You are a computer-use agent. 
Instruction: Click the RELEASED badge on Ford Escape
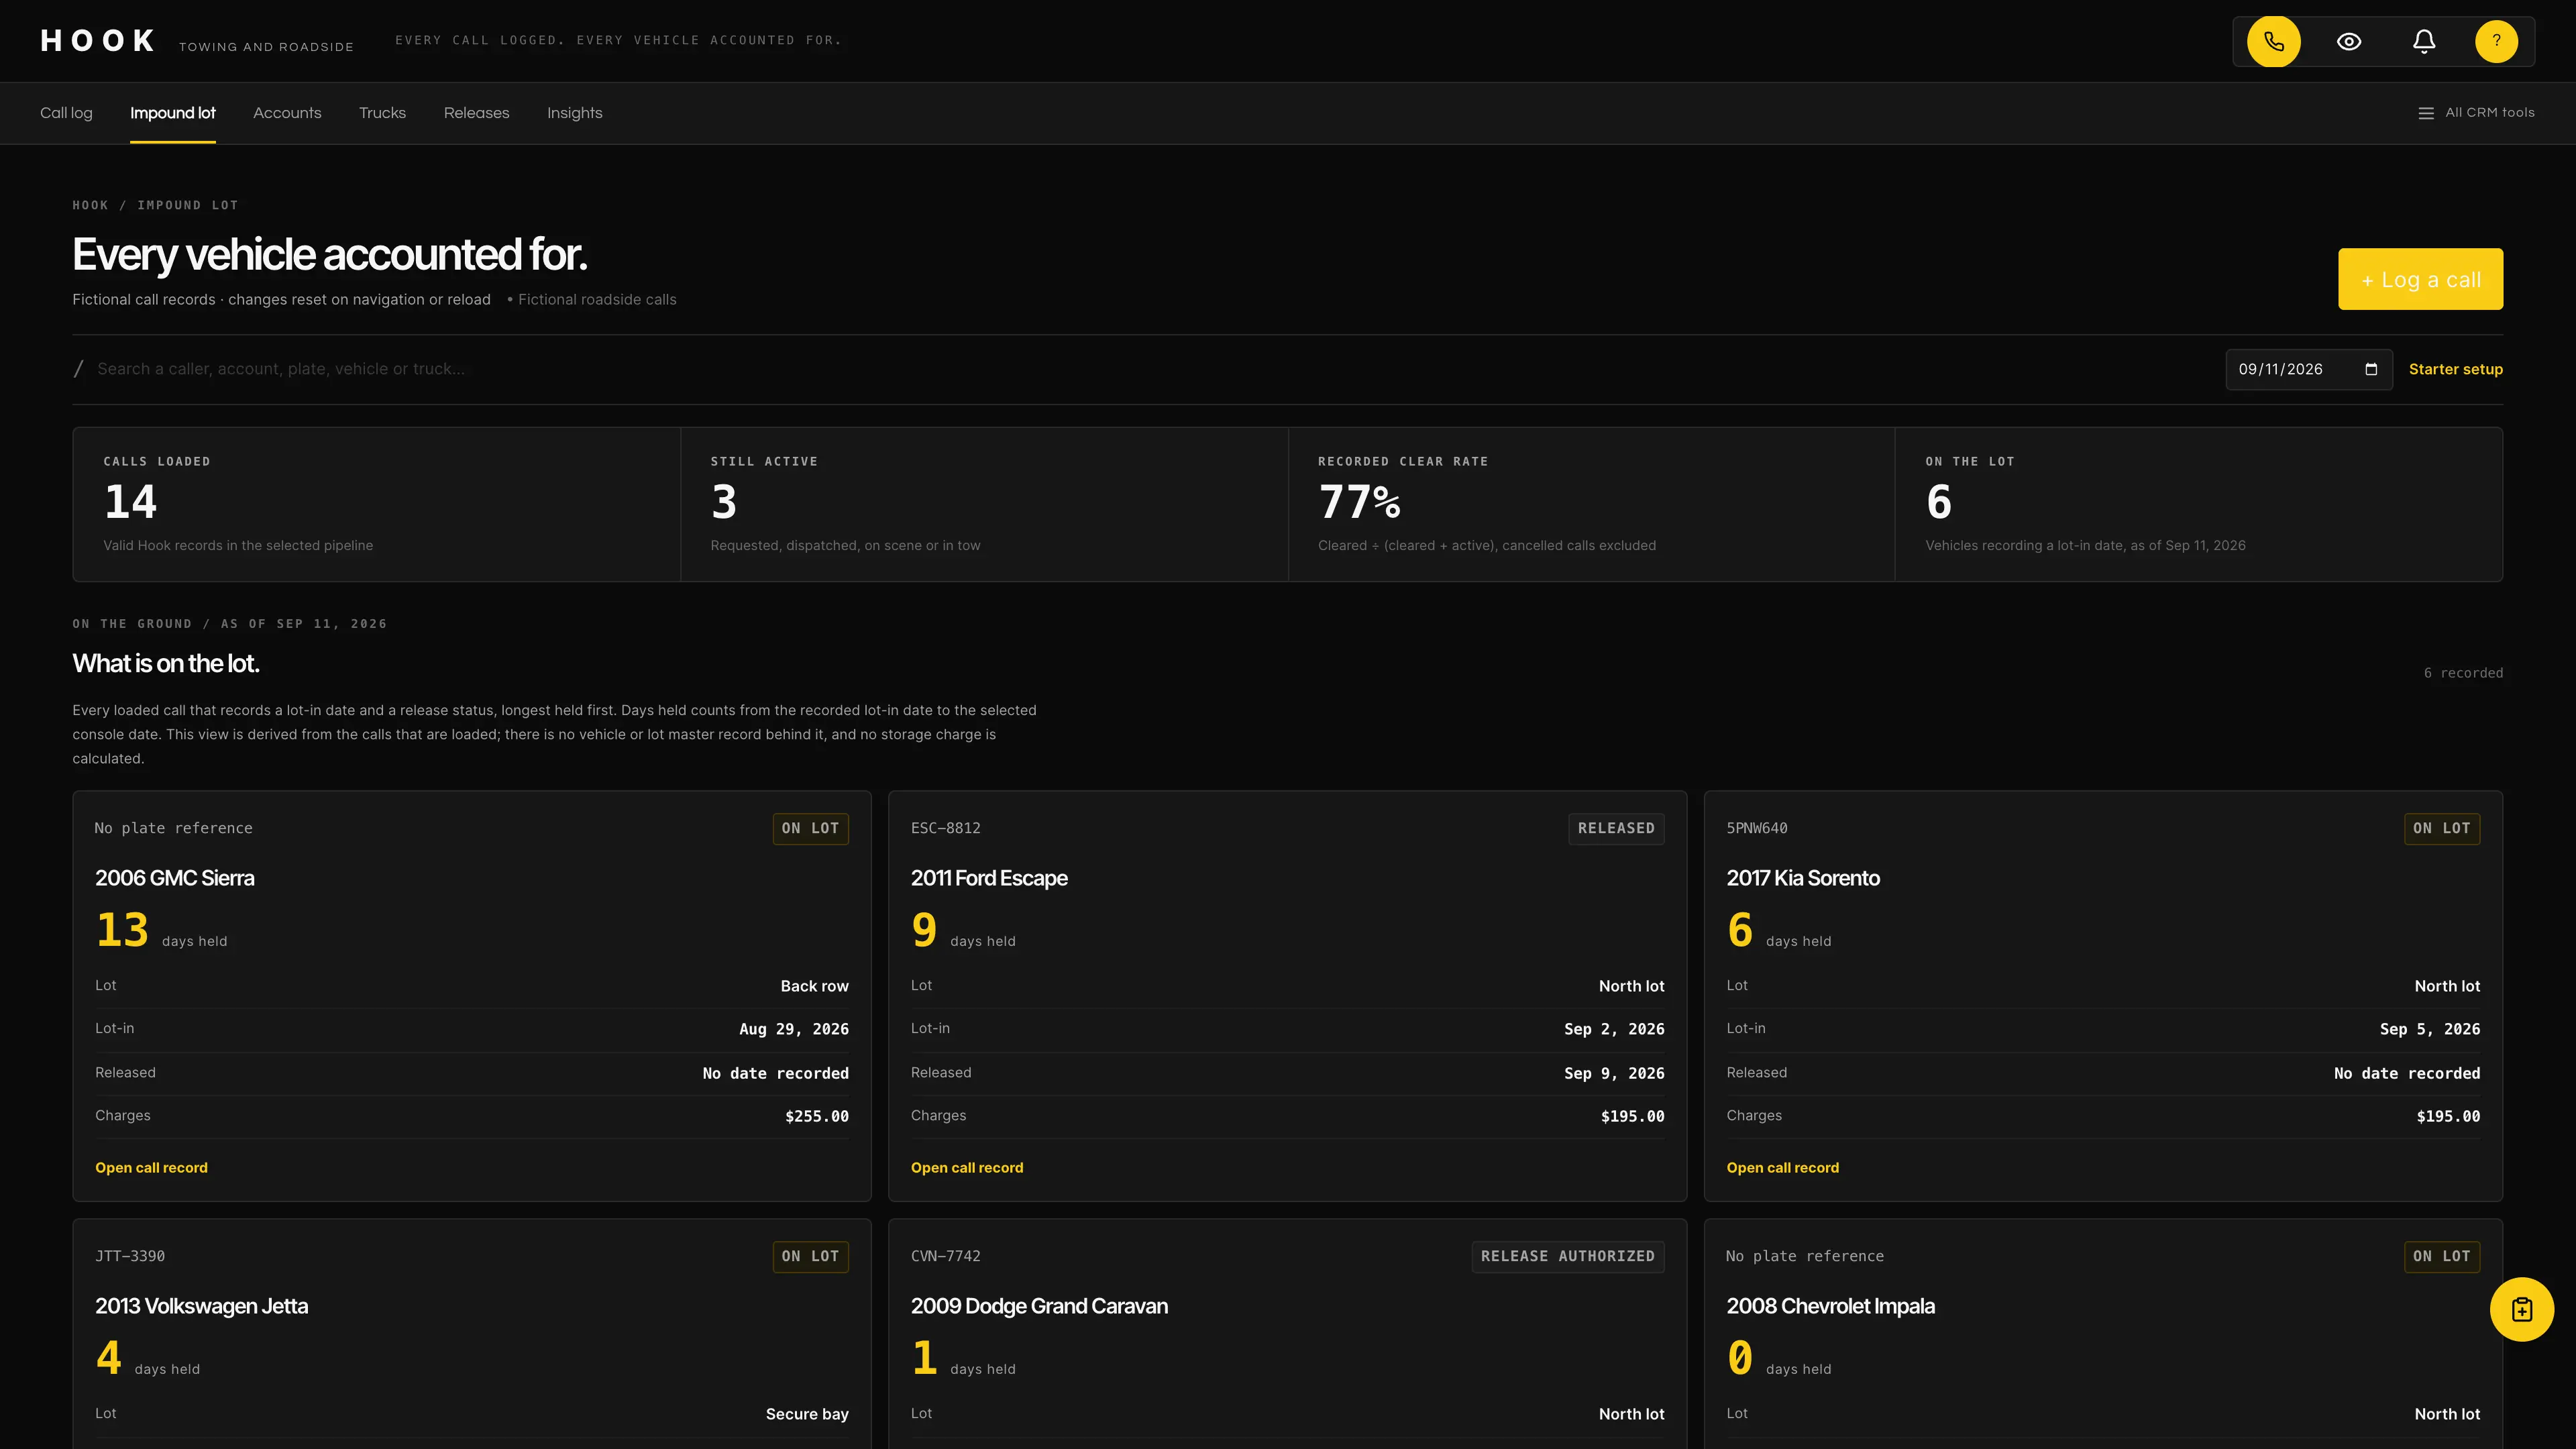tap(1616, 828)
